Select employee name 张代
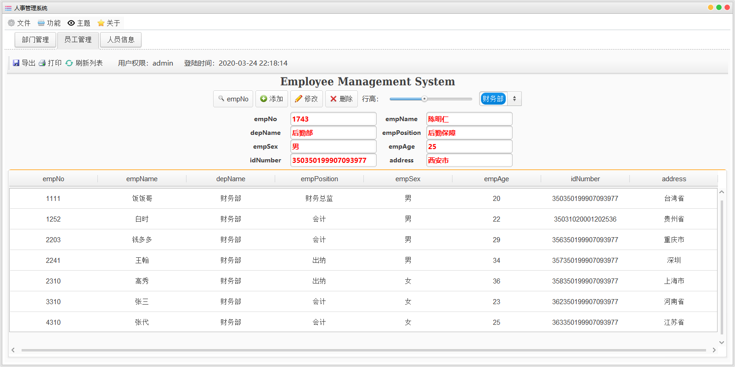The width and height of the screenshot is (735, 367). pyautogui.click(x=142, y=323)
